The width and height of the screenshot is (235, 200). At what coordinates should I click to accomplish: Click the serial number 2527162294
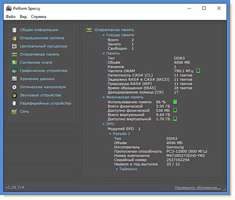pos(178,160)
